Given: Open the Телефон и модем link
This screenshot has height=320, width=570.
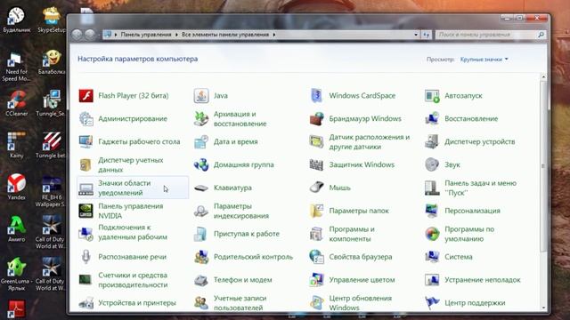Looking at the screenshot, I should pos(243,280).
